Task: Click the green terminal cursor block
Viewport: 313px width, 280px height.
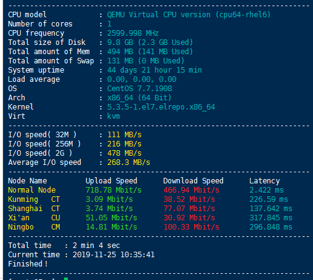Action: pyautogui.click(x=66, y=279)
